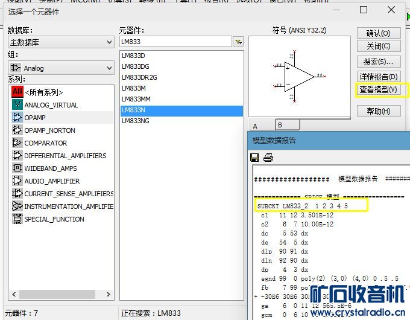
Task: Select the <所有系列> series row
Action: (x=61, y=92)
